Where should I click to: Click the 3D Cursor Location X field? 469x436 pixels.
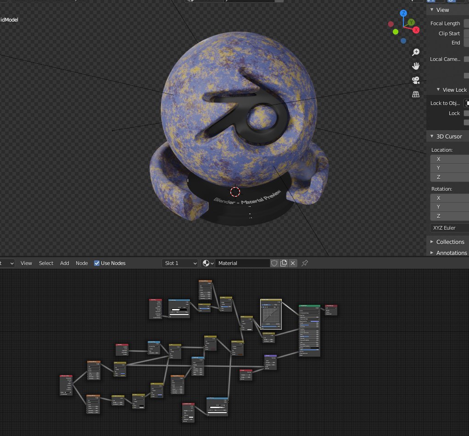pos(450,159)
